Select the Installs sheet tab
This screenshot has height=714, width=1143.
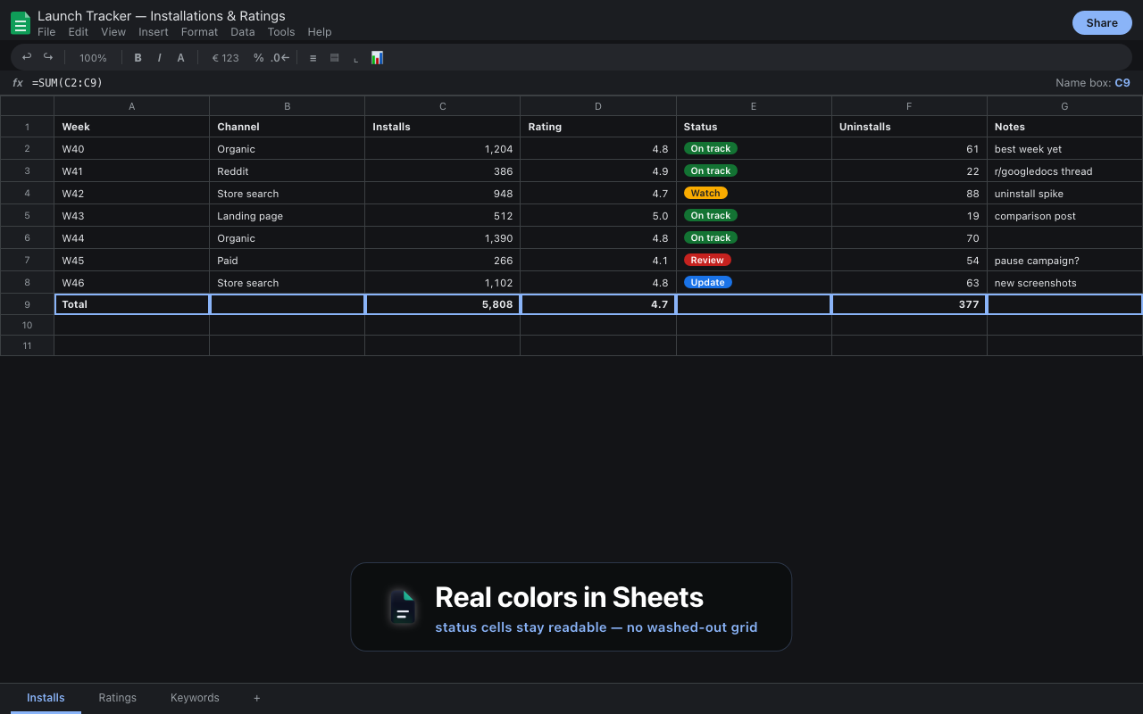46,698
